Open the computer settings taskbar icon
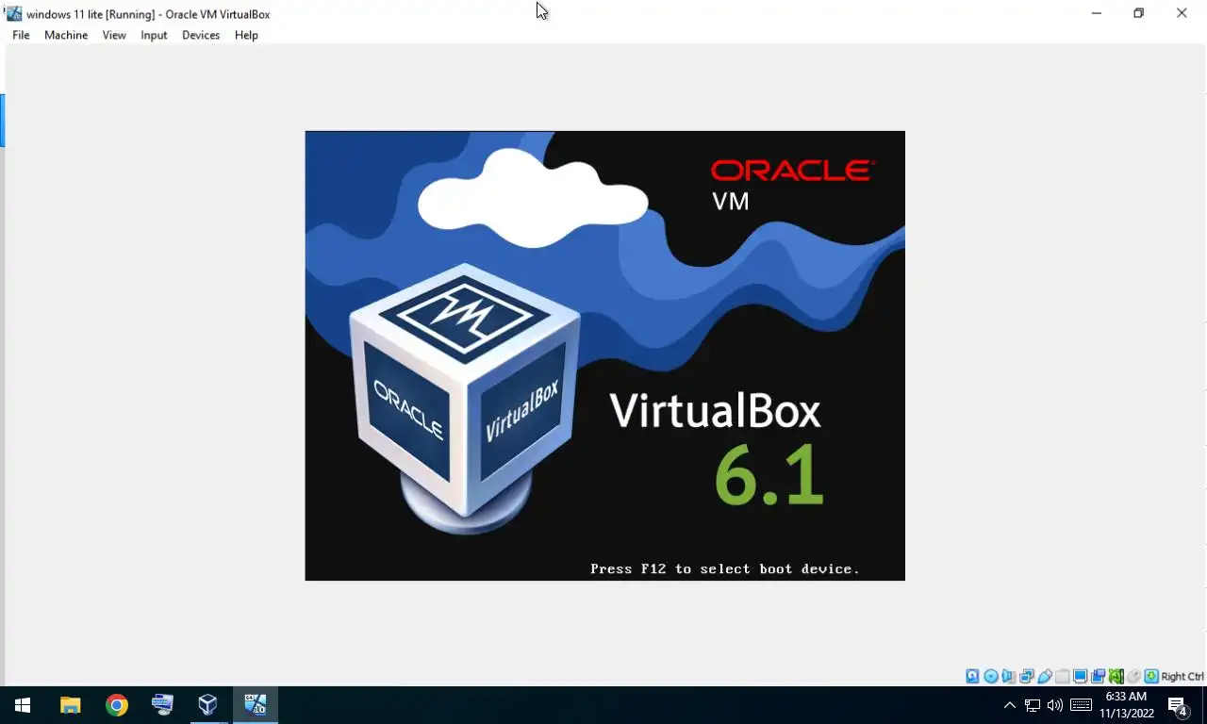This screenshot has width=1207, height=724. [162, 705]
